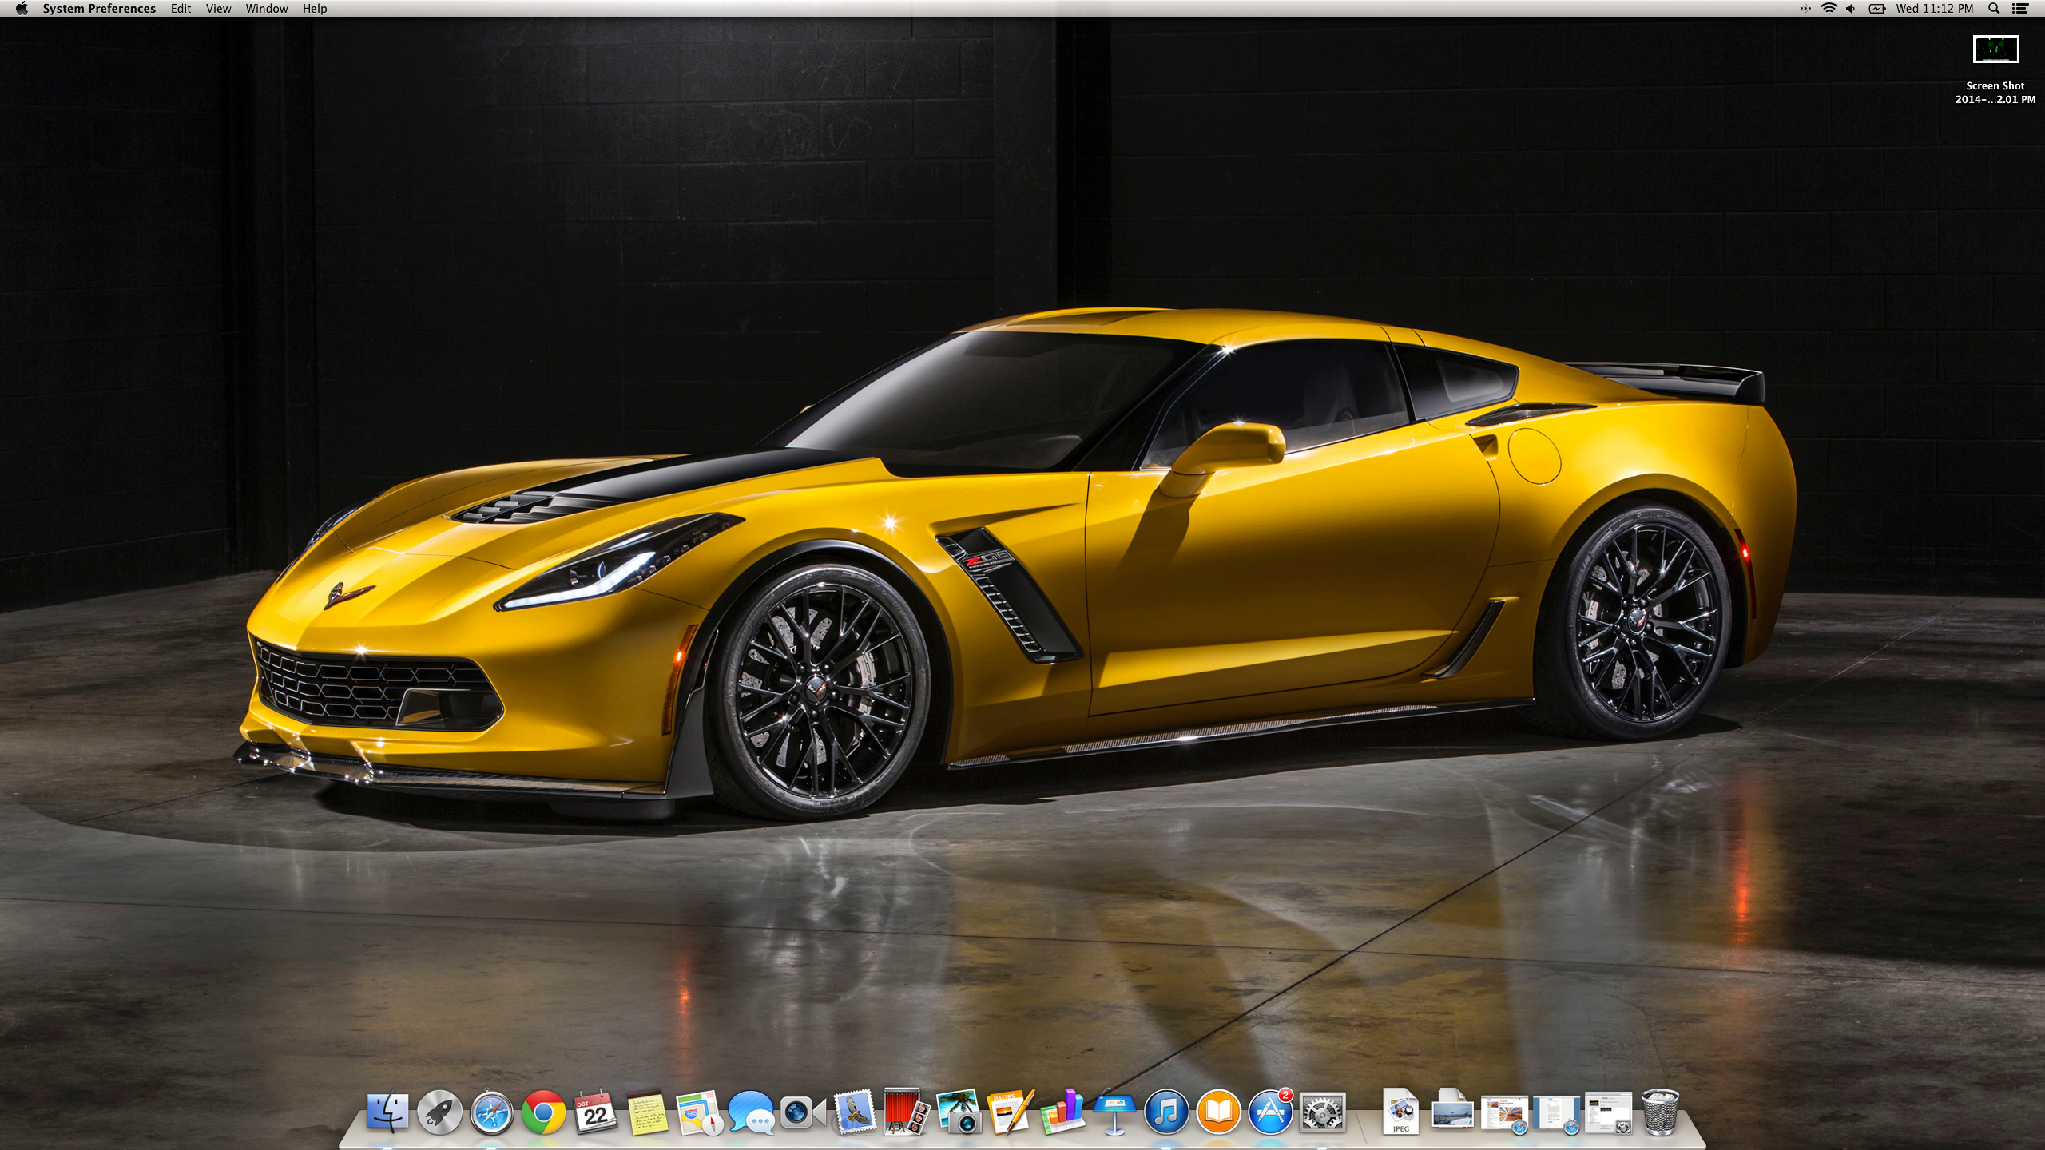Open Numbers bar chart icon
Image resolution: width=2045 pixels, height=1150 pixels.
[1062, 1112]
